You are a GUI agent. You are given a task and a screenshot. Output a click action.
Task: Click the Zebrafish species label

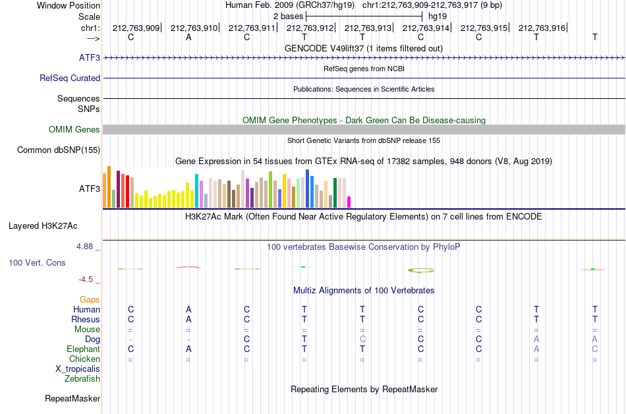pyautogui.click(x=82, y=378)
